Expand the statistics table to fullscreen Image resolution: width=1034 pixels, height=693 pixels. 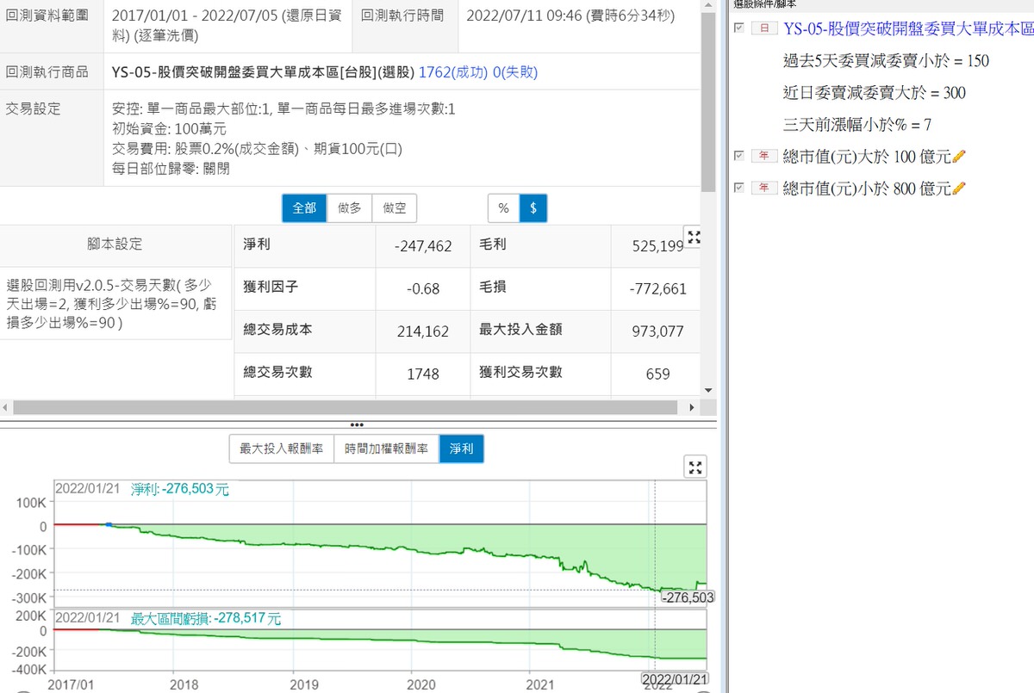[x=694, y=238]
